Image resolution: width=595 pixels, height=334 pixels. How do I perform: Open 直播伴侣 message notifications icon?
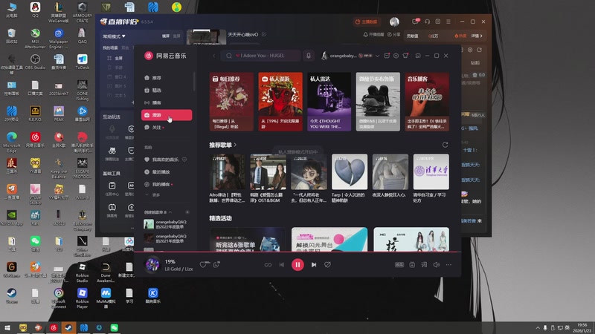click(416, 22)
